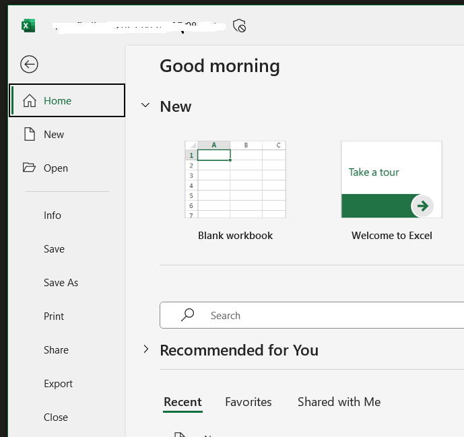Select Export from the sidebar

pos(58,384)
